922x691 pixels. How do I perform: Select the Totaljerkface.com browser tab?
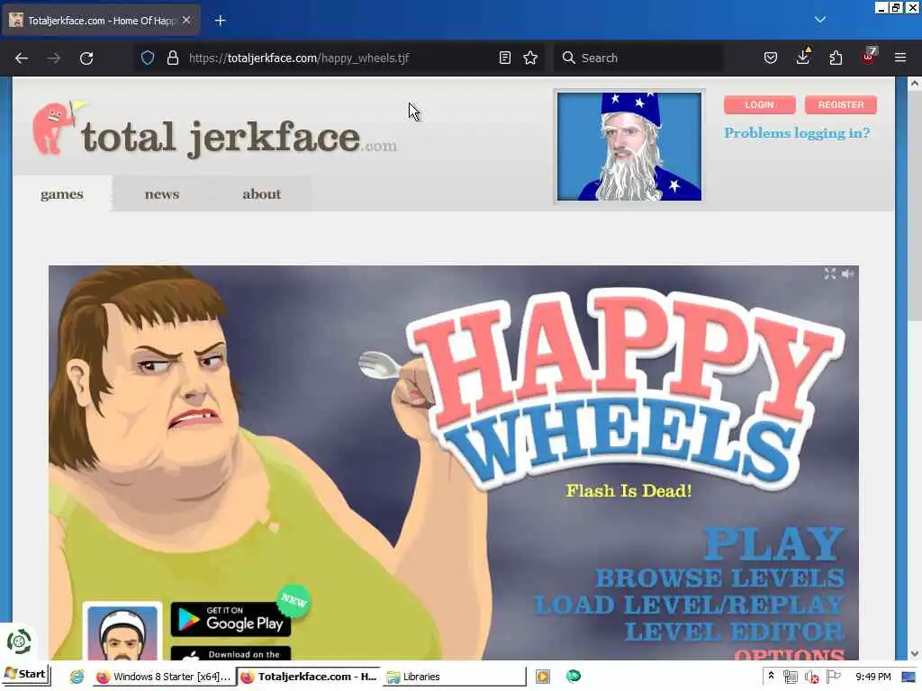tap(102, 21)
